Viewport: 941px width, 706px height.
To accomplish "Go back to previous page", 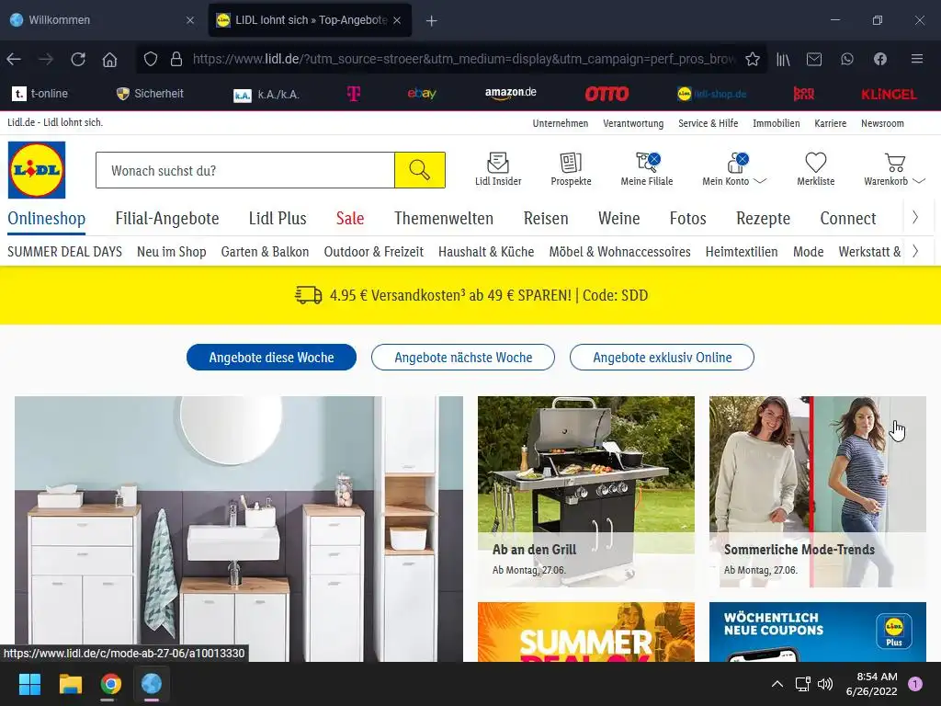I will [x=14, y=59].
